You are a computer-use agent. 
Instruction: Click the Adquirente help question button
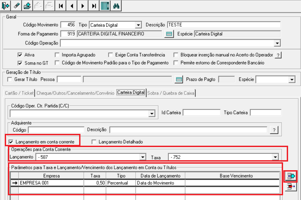(x=274, y=130)
